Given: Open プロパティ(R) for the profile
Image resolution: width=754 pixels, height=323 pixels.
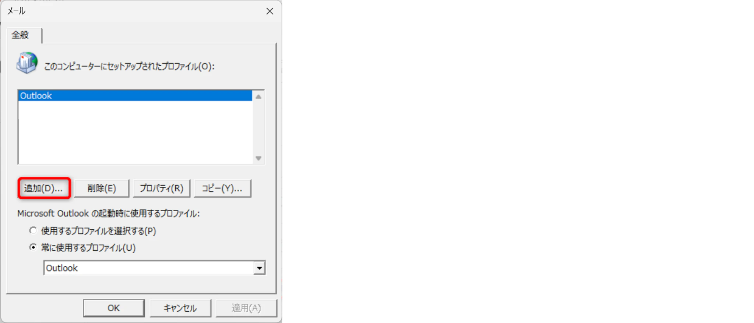Looking at the screenshot, I should coord(161,188).
